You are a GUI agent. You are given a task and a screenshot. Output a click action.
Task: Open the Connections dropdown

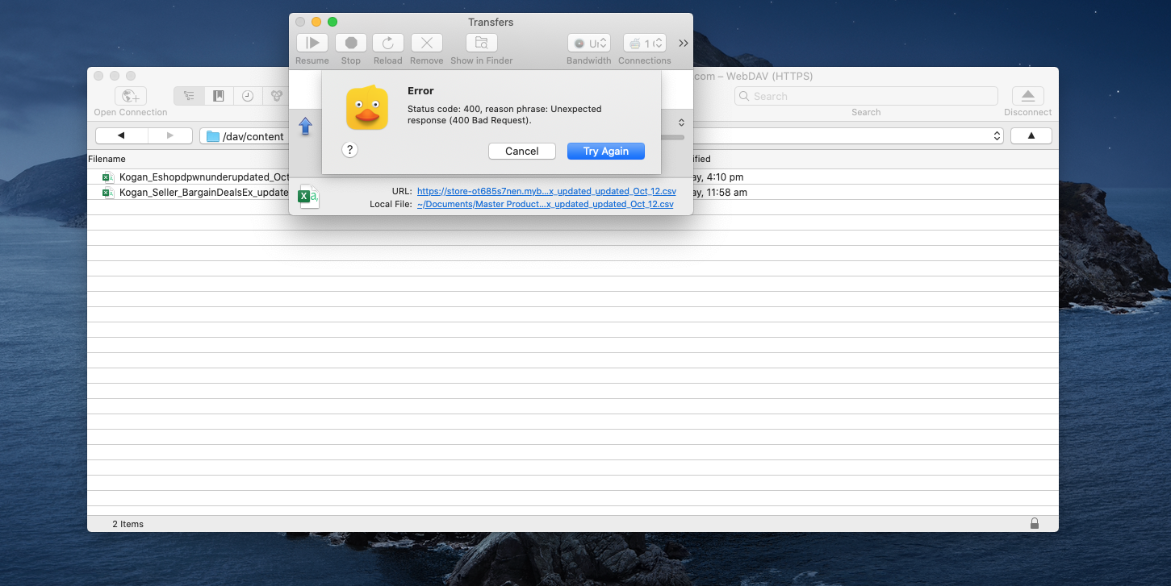point(645,44)
